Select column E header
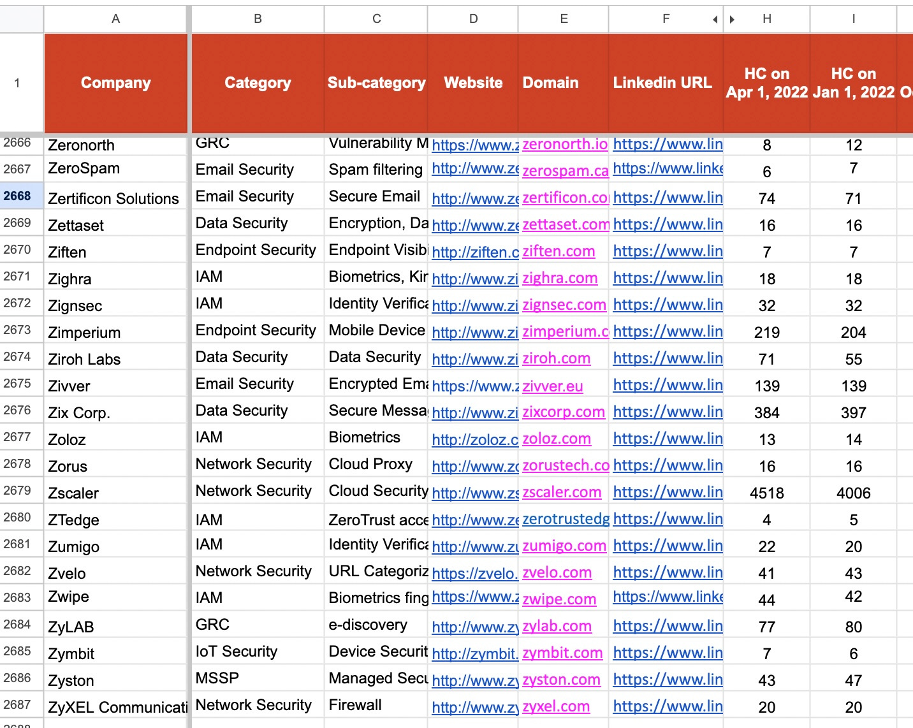The height and width of the screenshot is (728, 913). point(564,19)
